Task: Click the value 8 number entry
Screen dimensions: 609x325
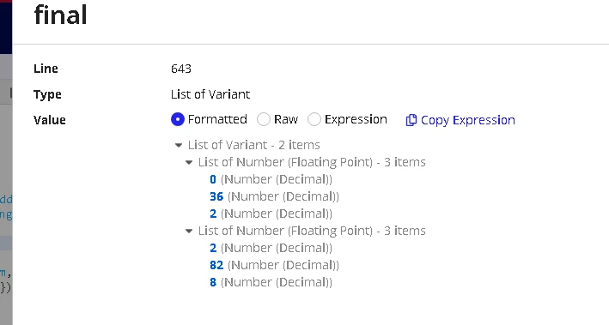Action: point(213,282)
